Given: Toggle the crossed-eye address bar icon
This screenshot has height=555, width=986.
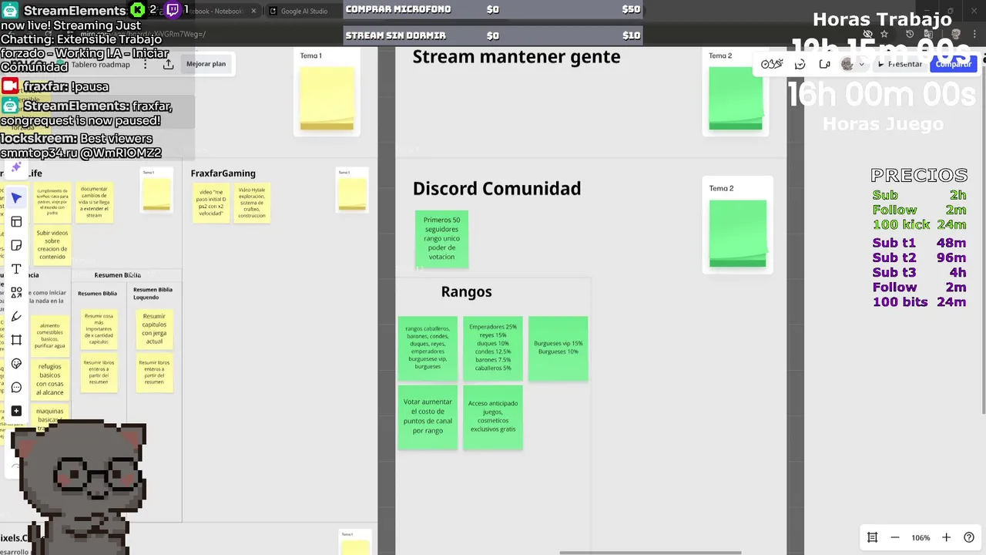Looking at the screenshot, I should (868, 34).
